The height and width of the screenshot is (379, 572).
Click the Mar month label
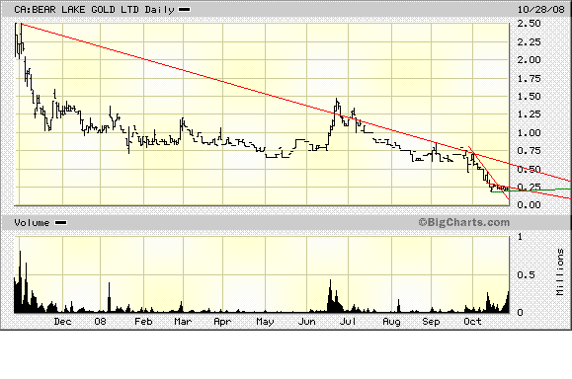(183, 322)
